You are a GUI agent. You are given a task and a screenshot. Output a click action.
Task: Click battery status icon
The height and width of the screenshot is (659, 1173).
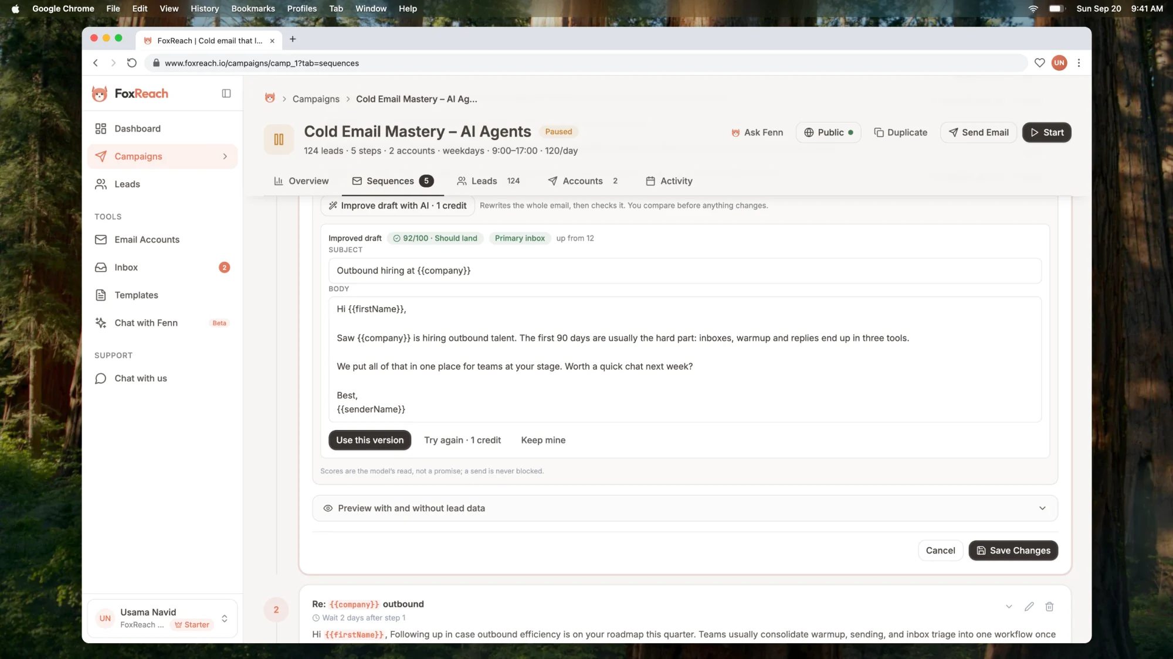(x=1056, y=9)
